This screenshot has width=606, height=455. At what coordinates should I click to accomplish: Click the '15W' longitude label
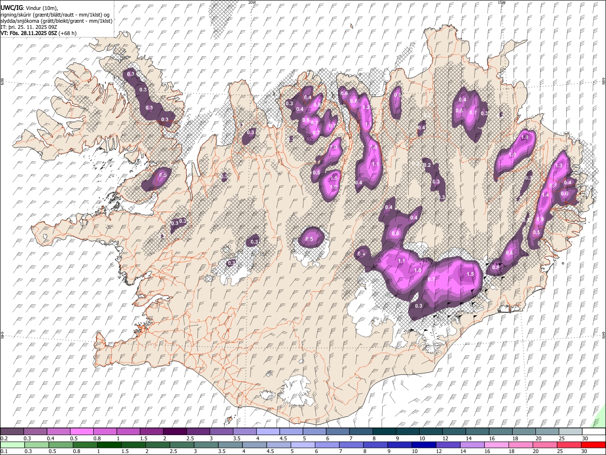(x=501, y=2)
